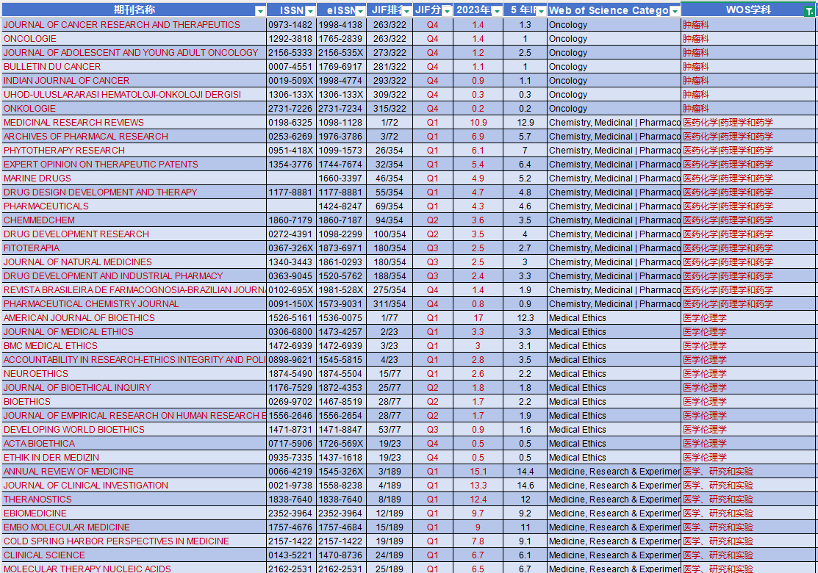The width and height of the screenshot is (818, 573).
Task: Click ISSN cell 1292-3818
Action: tap(291, 39)
